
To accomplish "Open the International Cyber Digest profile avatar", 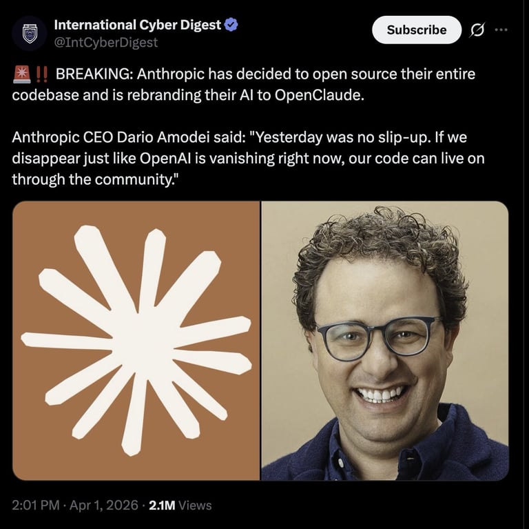I will (30, 33).
